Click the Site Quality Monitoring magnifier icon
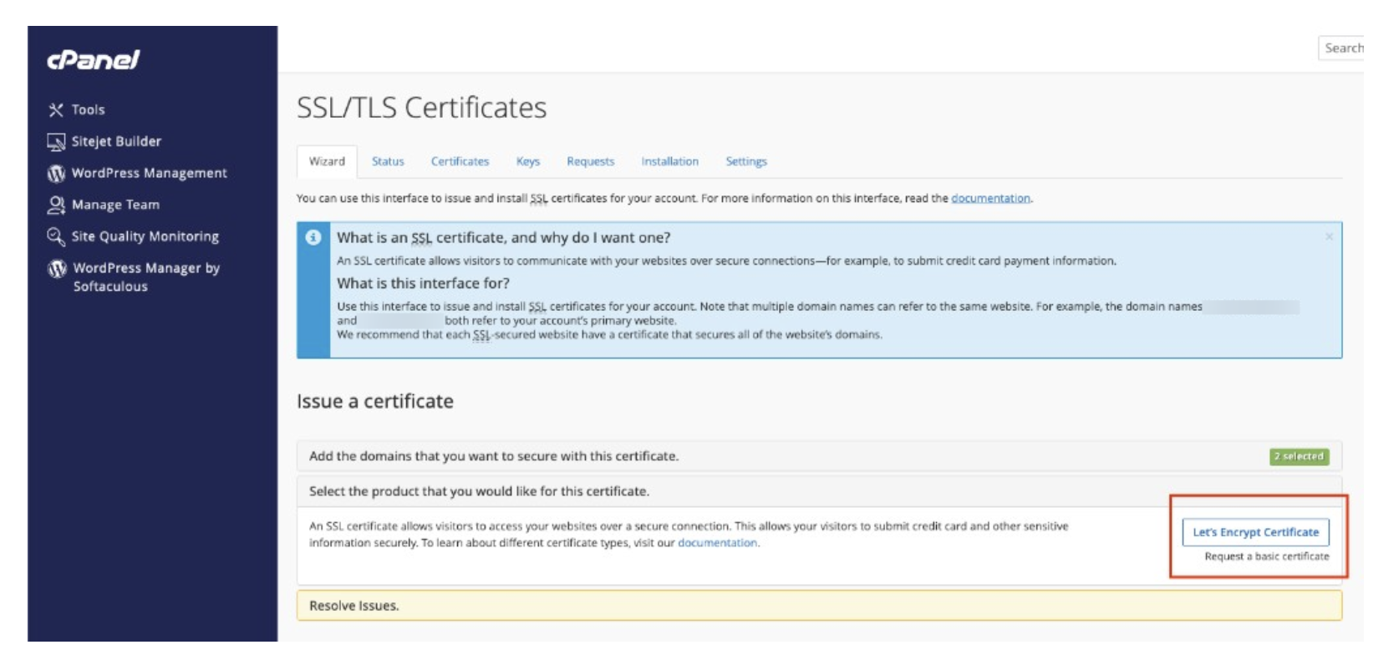Viewport: 1399px width, 660px height. (x=56, y=236)
